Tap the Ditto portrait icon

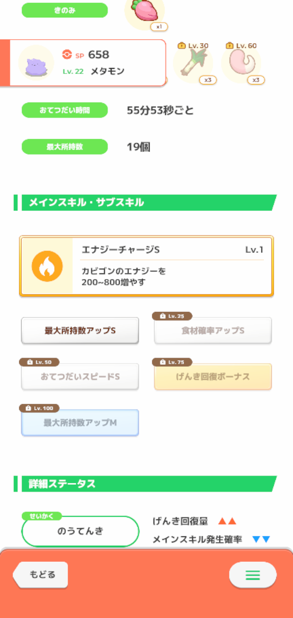[36, 63]
